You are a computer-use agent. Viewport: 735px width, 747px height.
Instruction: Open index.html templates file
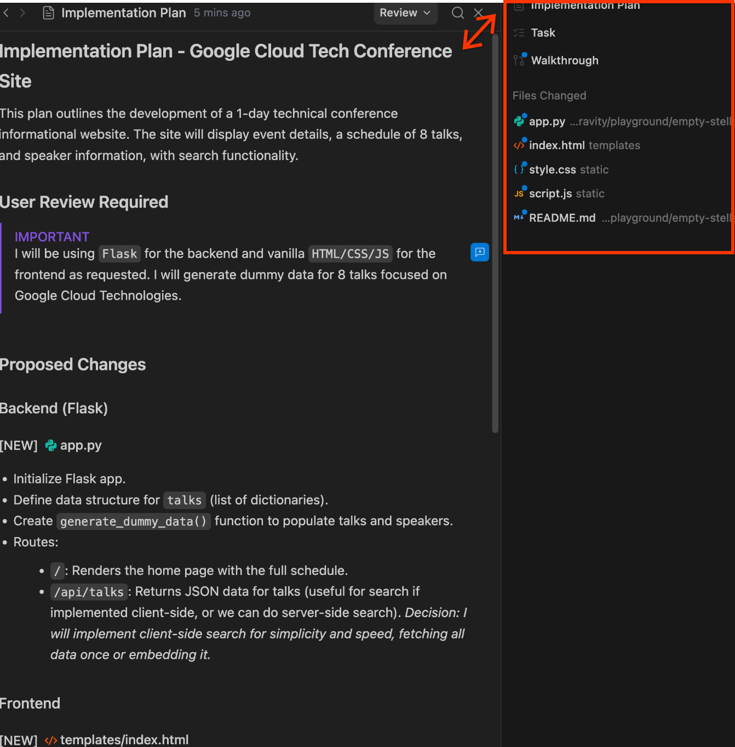click(x=556, y=145)
